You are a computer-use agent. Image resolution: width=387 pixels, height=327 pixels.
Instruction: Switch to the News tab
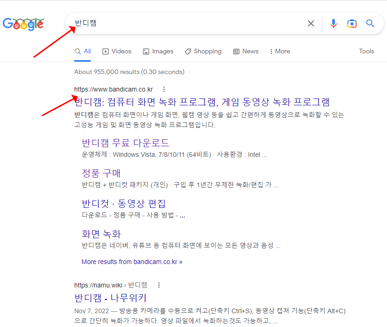click(x=246, y=51)
